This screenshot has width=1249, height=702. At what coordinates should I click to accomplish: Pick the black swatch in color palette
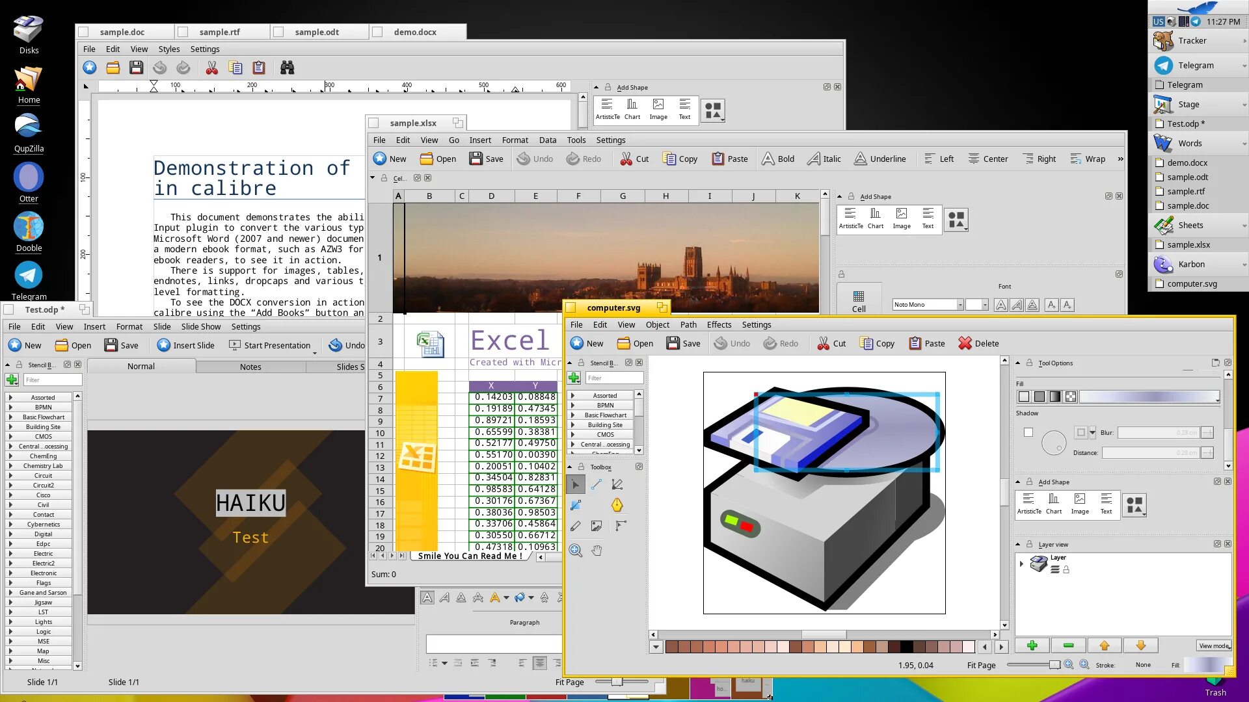pyautogui.click(x=906, y=647)
